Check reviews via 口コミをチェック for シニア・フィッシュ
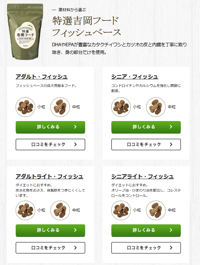200x265 pixels. 146,145
